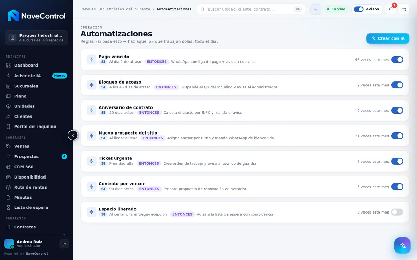Toggle the Avisos switch in top bar
417x260 pixels.
[x=359, y=9]
